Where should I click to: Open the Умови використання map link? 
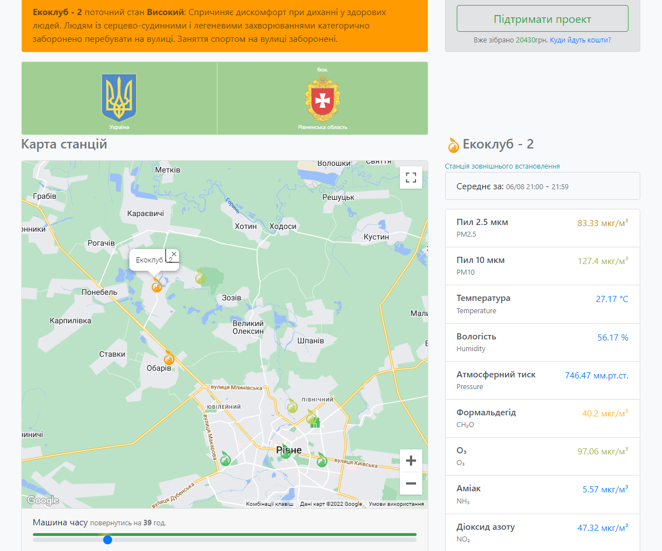click(396, 504)
